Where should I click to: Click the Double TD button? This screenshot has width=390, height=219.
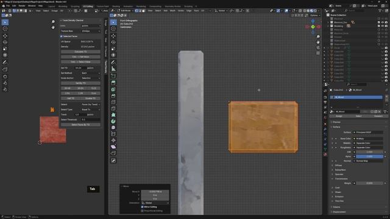(91, 99)
